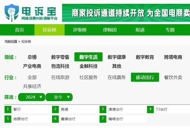
Task: Switch to the 报道 tab
Action: 140,30
